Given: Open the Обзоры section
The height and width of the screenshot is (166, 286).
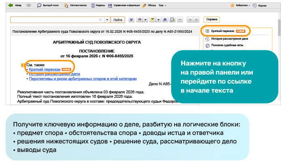Looking at the screenshot, I should (x=149, y=6).
